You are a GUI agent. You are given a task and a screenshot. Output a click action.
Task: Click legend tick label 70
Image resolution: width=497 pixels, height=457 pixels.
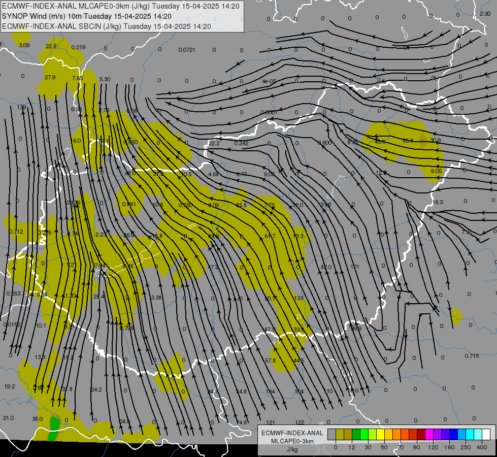pos(401,447)
